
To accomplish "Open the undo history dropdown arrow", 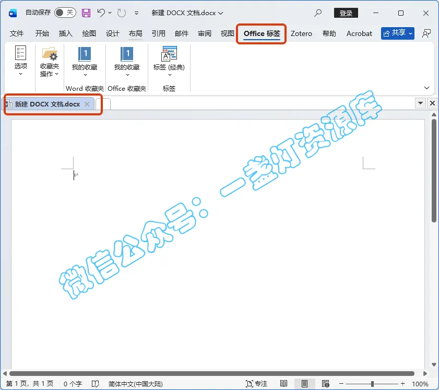I will tap(110, 13).
